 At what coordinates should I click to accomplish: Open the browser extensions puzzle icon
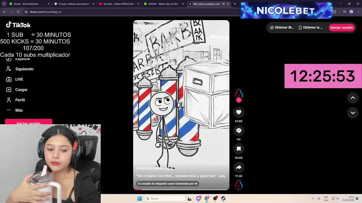pos(335,12)
